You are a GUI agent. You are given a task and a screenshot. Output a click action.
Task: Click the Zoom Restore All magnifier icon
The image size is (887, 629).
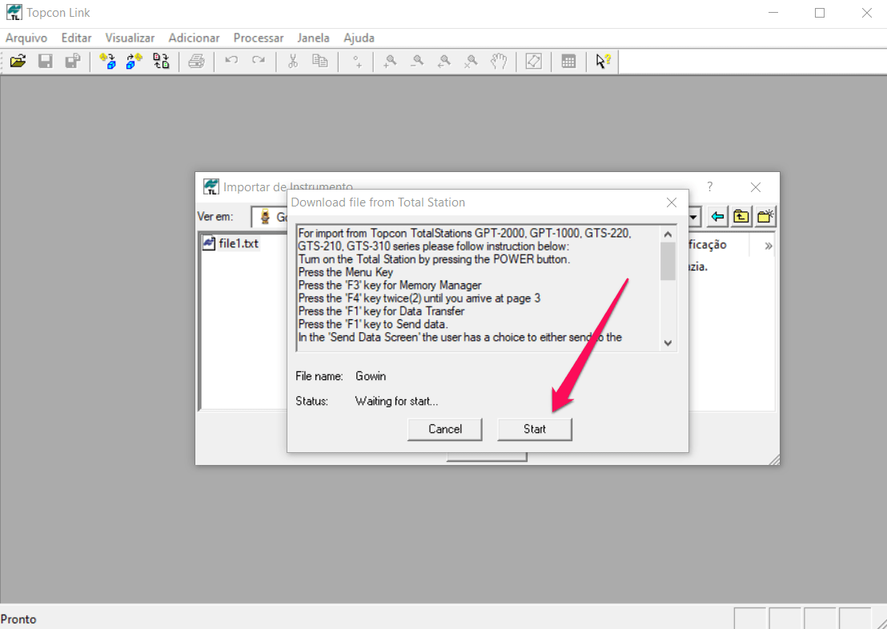point(472,61)
